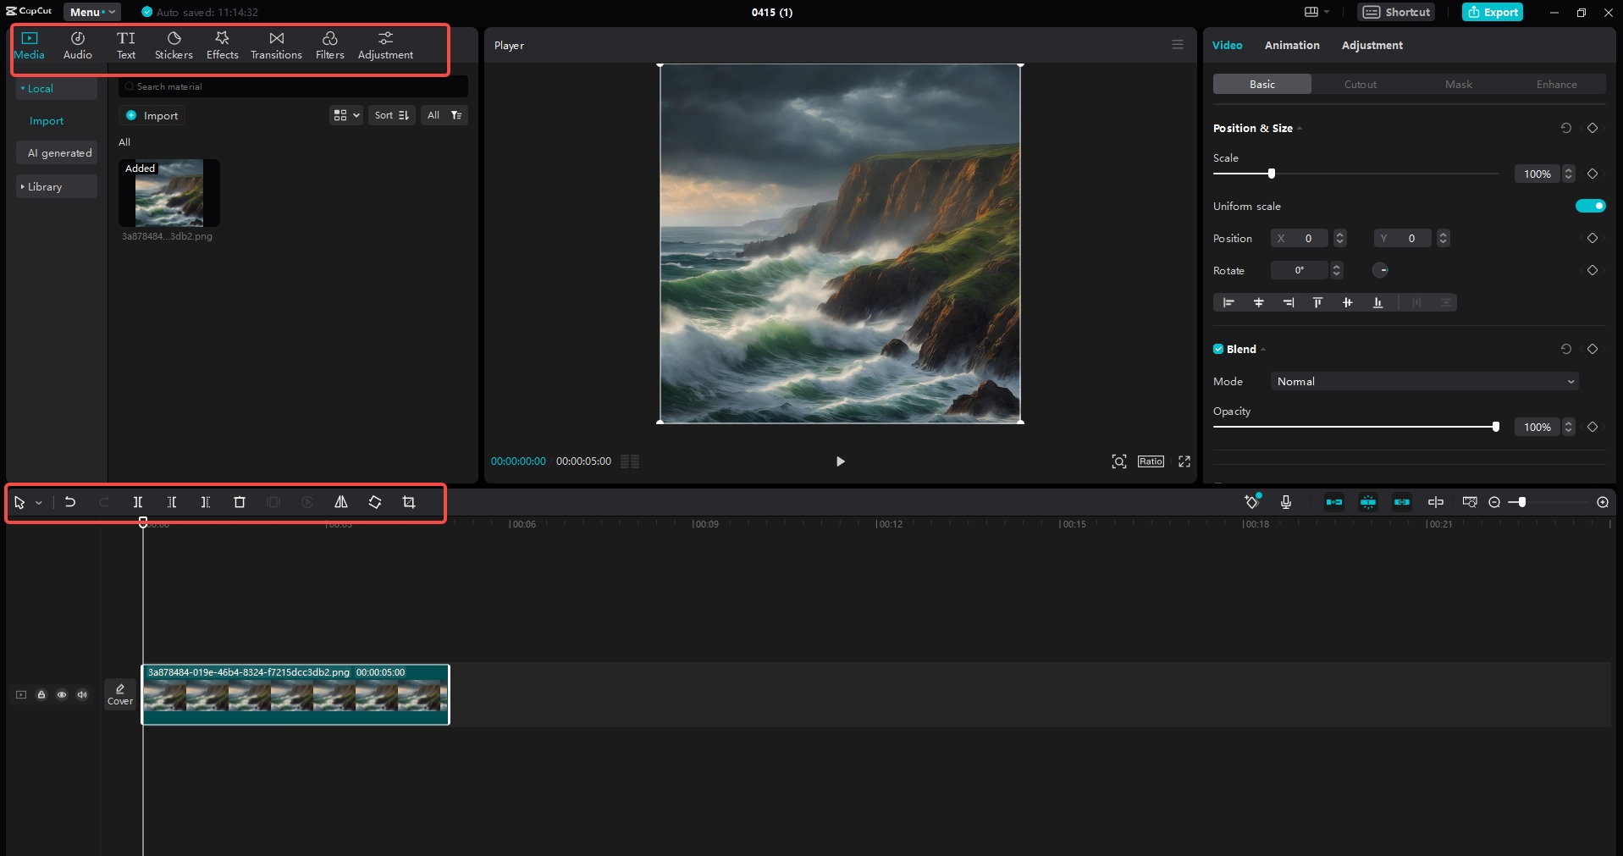Open the Filters panel
This screenshot has width=1623, height=856.
(x=329, y=44)
